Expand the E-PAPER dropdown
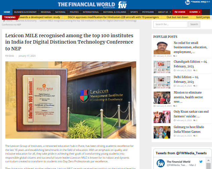The image size is (212, 169). [x=195, y=12]
